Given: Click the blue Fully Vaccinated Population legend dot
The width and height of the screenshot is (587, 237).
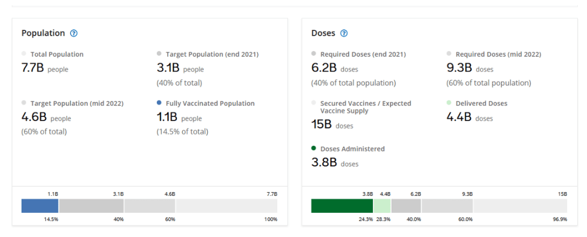Looking at the screenshot, I should (159, 103).
